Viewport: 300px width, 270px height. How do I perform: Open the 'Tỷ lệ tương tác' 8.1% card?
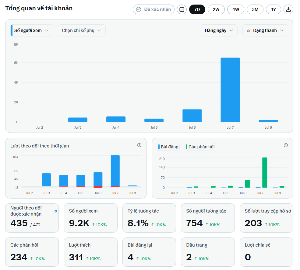click(x=149, y=218)
